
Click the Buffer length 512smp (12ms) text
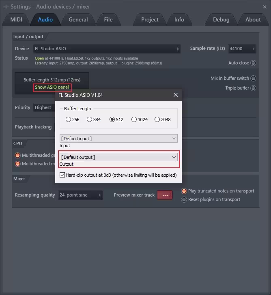(52, 80)
